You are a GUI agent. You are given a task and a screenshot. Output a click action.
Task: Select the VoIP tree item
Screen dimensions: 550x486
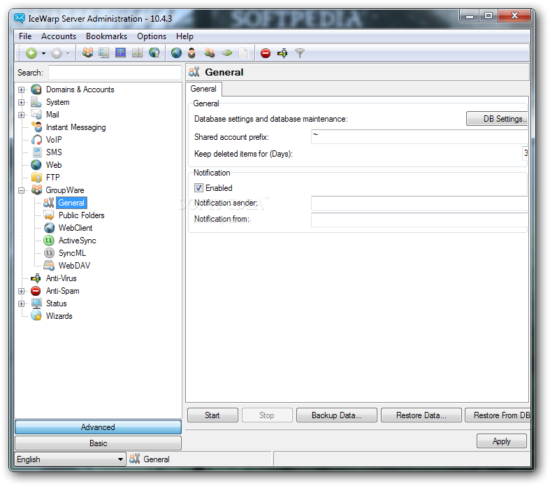point(54,140)
